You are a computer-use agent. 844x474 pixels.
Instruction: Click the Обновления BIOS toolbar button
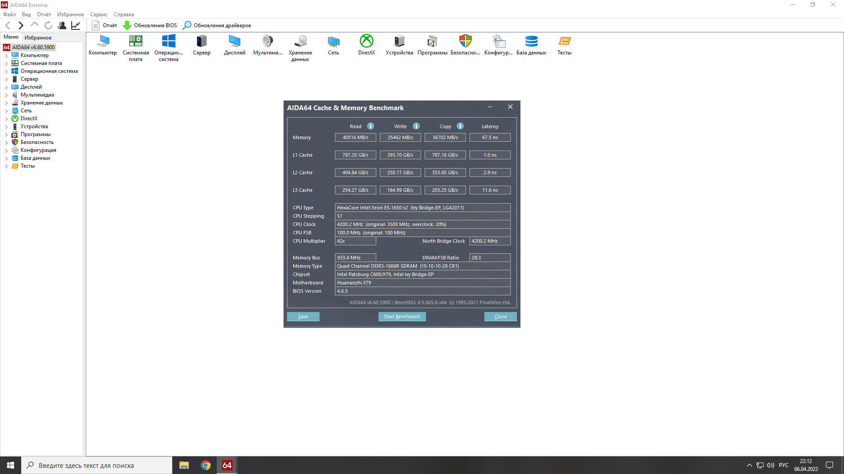pyautogui.click(x=149, y=25)
